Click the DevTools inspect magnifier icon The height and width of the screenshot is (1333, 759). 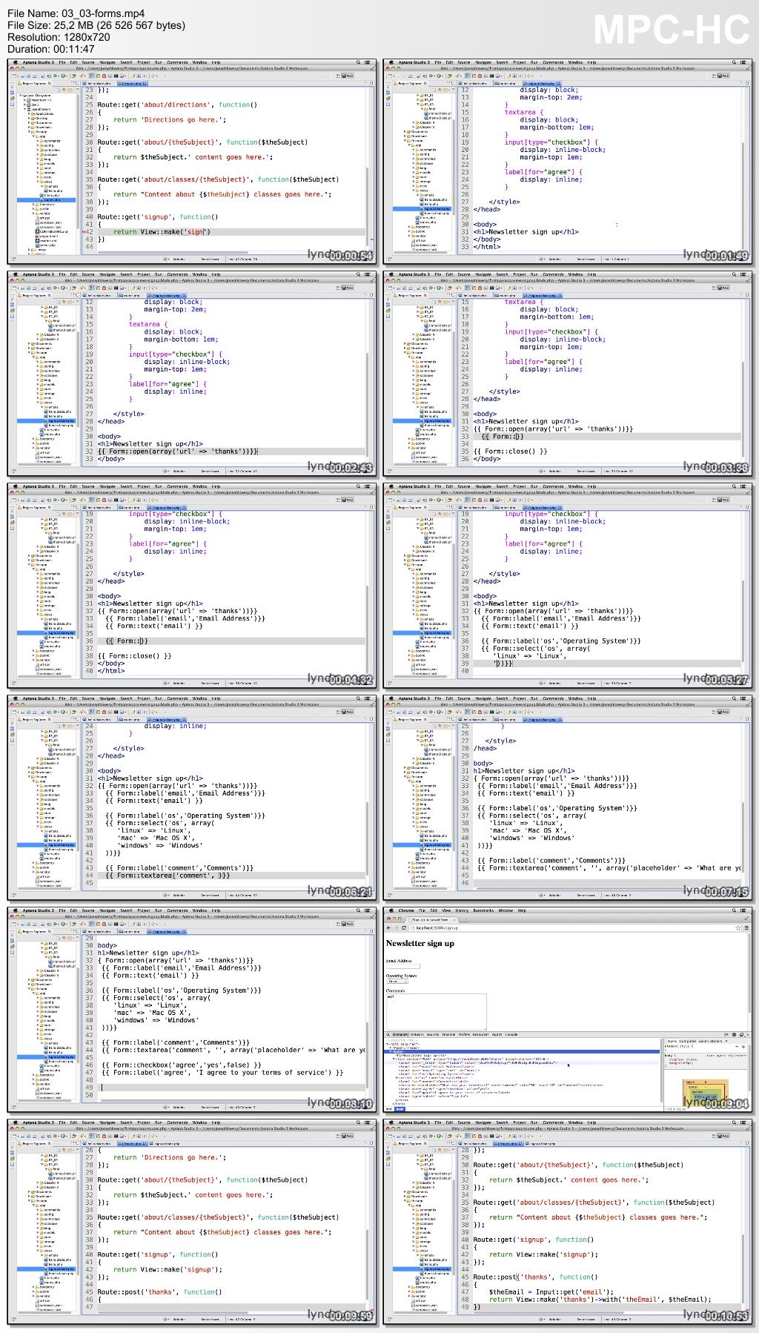388,1035
